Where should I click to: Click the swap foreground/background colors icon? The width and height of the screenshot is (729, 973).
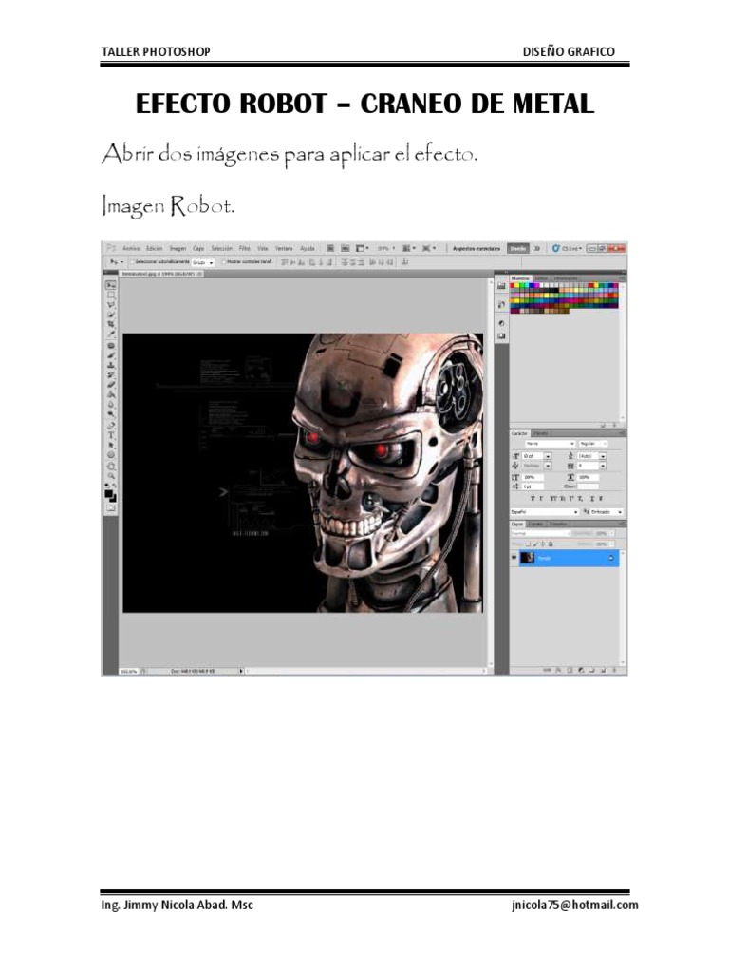click(114, 485)
